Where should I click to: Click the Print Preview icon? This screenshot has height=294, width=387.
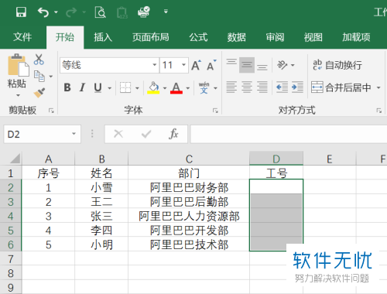click(101, 12)
